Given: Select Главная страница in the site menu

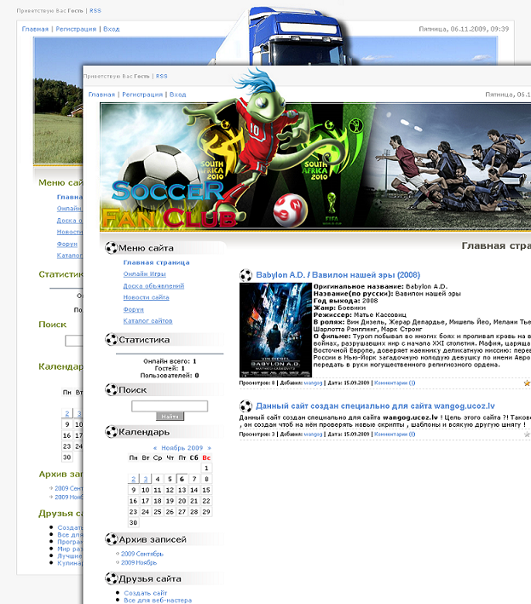Looking at the screenshot, I should pyautogui.click(x=157, y=262).
